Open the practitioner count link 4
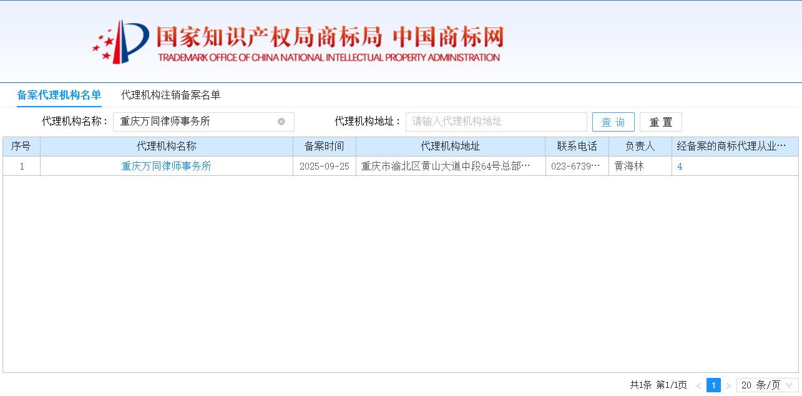This screenshot has width=802, height=396. pyautogui.click(x=680, y=167)
